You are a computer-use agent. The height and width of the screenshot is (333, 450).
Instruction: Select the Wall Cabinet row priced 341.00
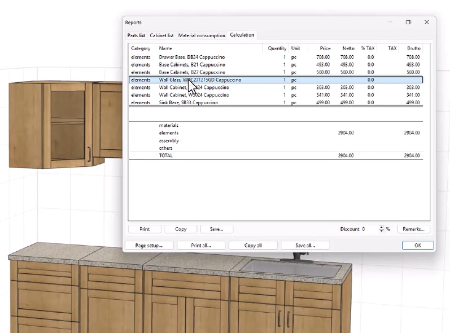point(276,95)
